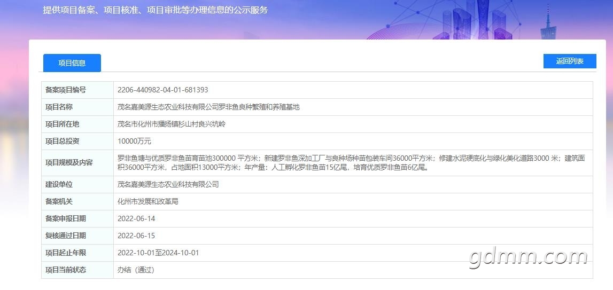Click the 备案申报日期 value 2022-06-14

136,219
